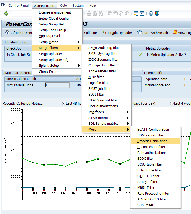Screen dimensions: 191x214
Task: Click the green Enter checkmark icon
Action: click(6, 14)
